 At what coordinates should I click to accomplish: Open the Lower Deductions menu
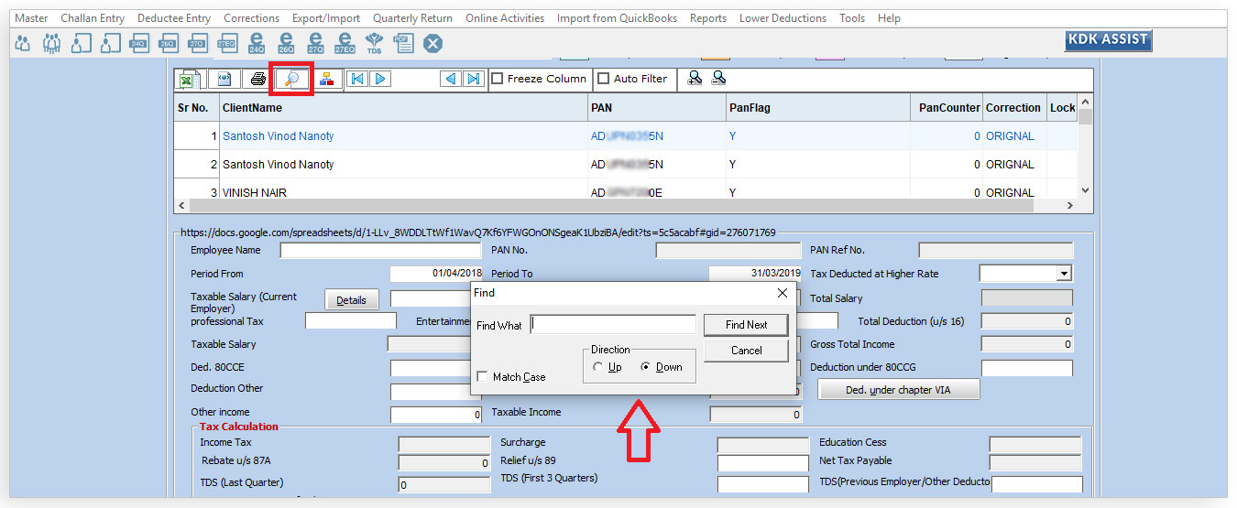point(783,18)
